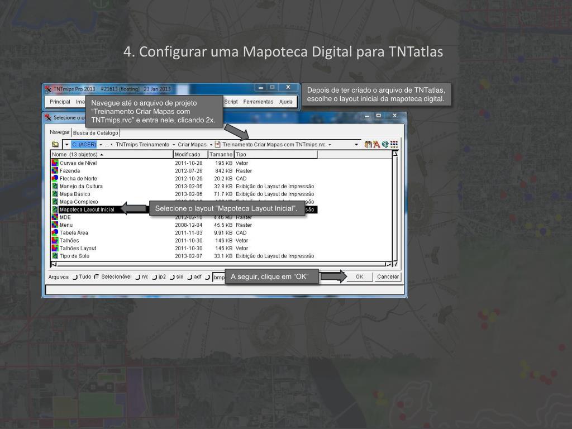Viewport: 572px width, 429px height.
Task: Sort by Nome column header
Action: click(112, 154)
